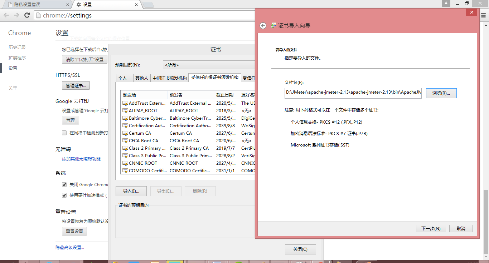Select the CFCA Root CA issuer cell
The width and height of the screenshot is (489, 263).
click(184, 141)
